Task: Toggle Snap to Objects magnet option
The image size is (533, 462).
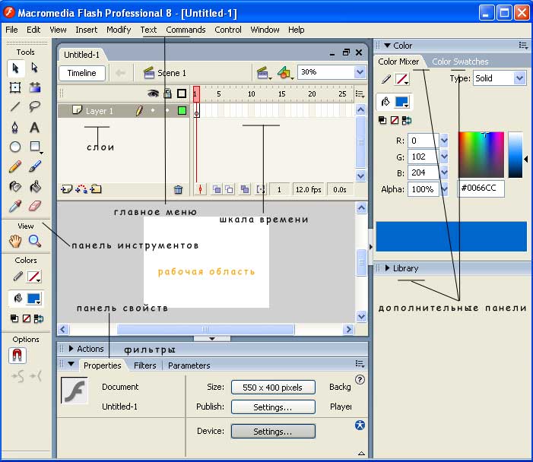Action: point(17,356)
